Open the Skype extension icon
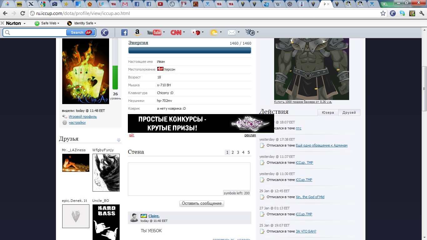The image size is (427, 240). 402,13
